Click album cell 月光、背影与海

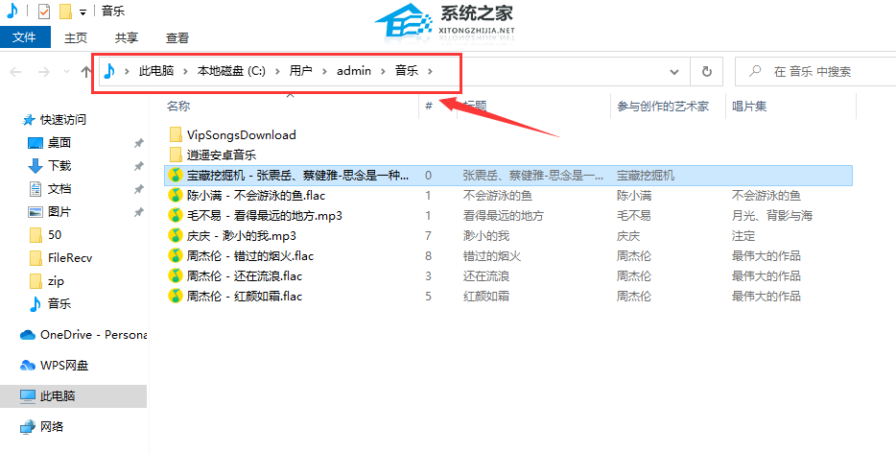[x=772, y=216]
